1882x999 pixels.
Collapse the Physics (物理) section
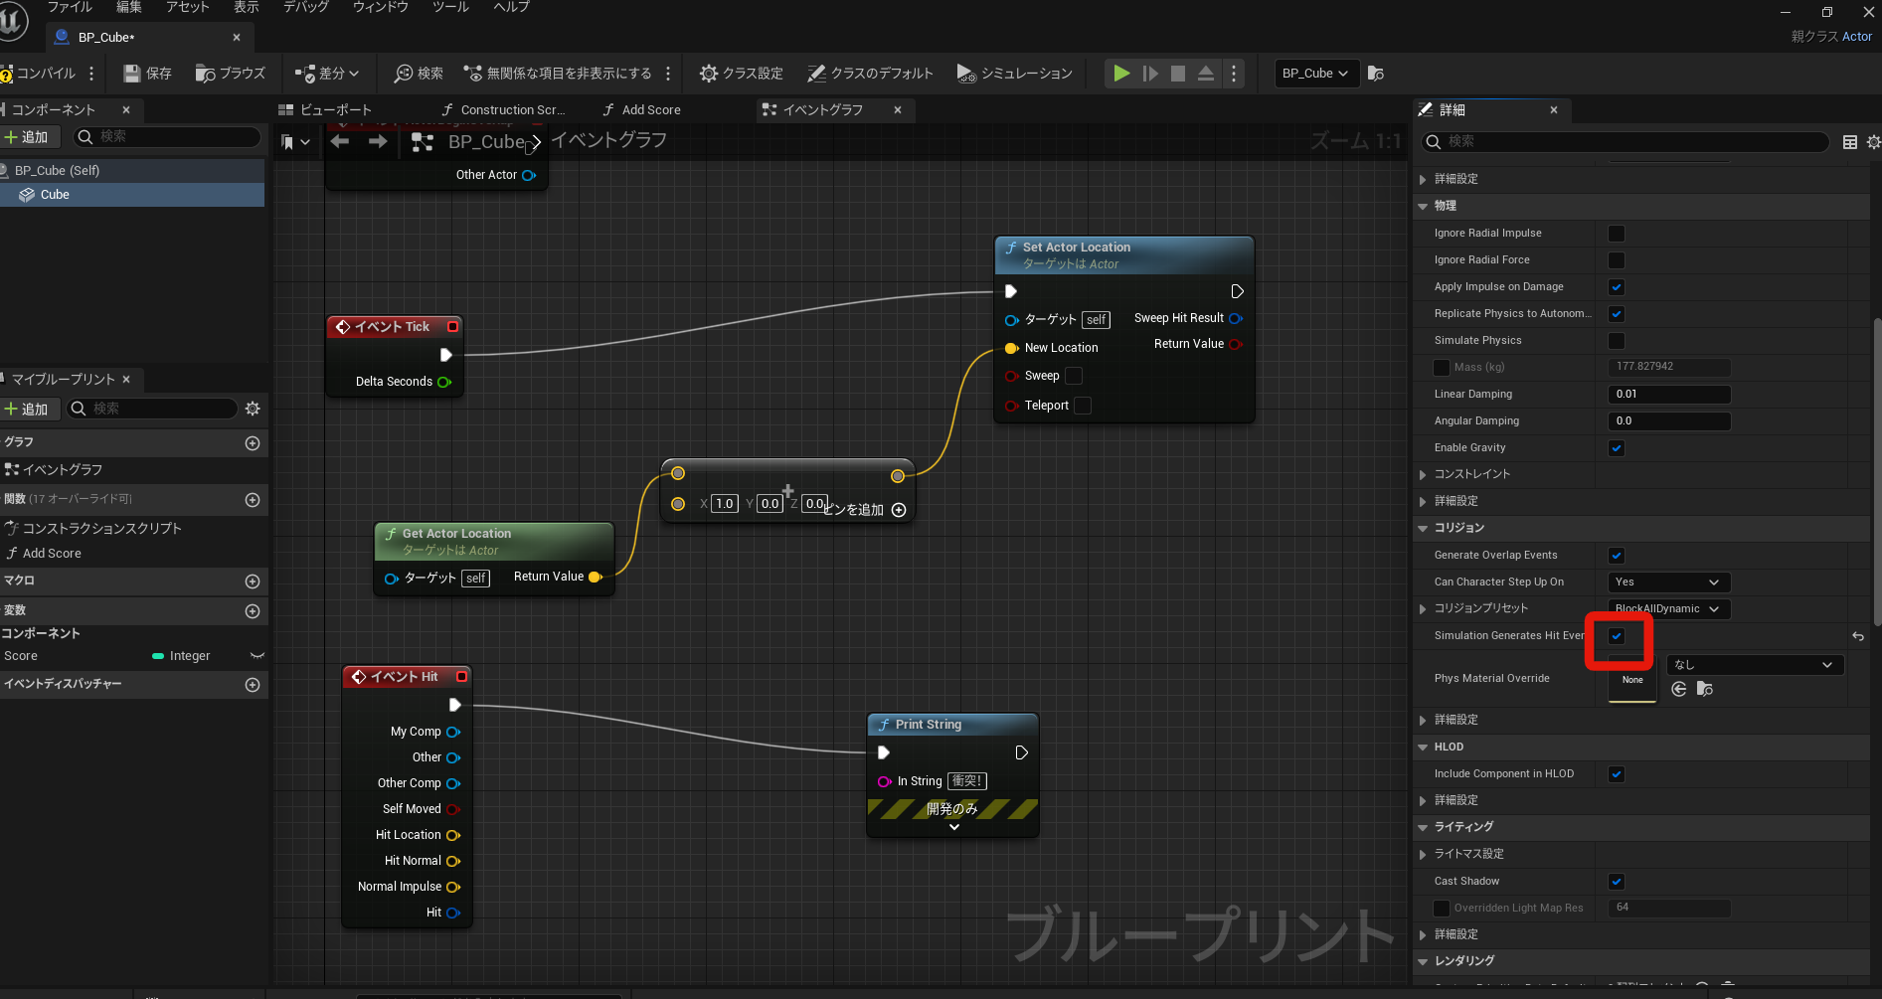coord(1423,206)
